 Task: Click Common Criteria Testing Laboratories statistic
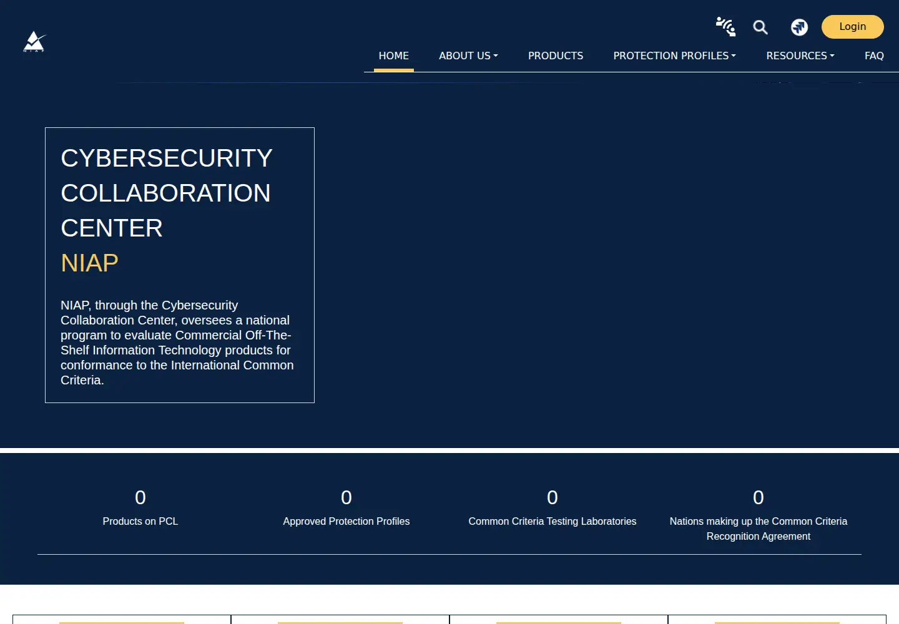click(x=553, y=508)
